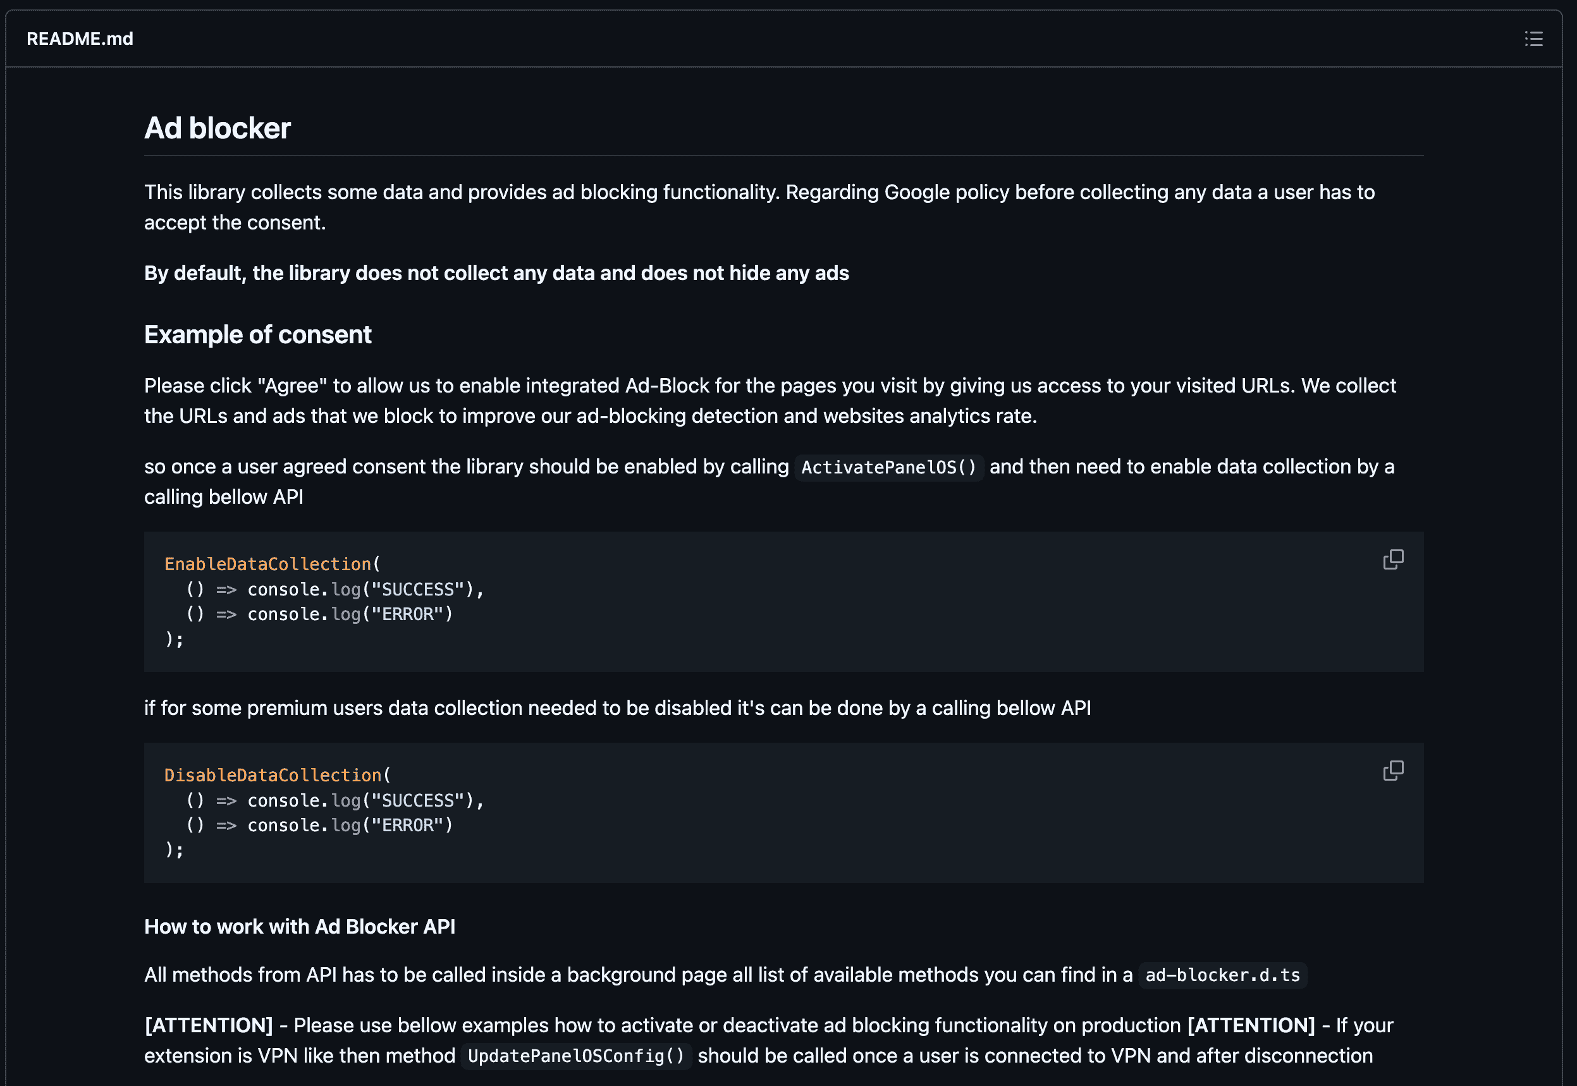Click the Ad blocker page heading
This screenshot has width=1577, height=1086.
(x=217, y=127)
